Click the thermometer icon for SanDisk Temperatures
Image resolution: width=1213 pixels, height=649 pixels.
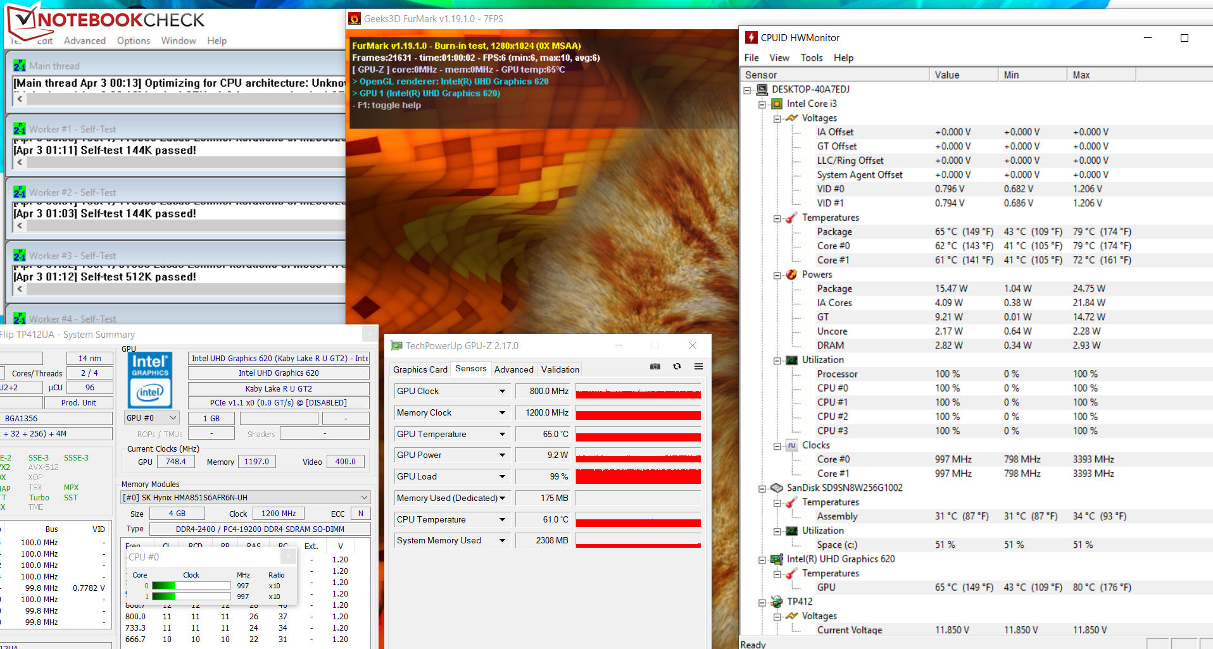tap(791, 502)
